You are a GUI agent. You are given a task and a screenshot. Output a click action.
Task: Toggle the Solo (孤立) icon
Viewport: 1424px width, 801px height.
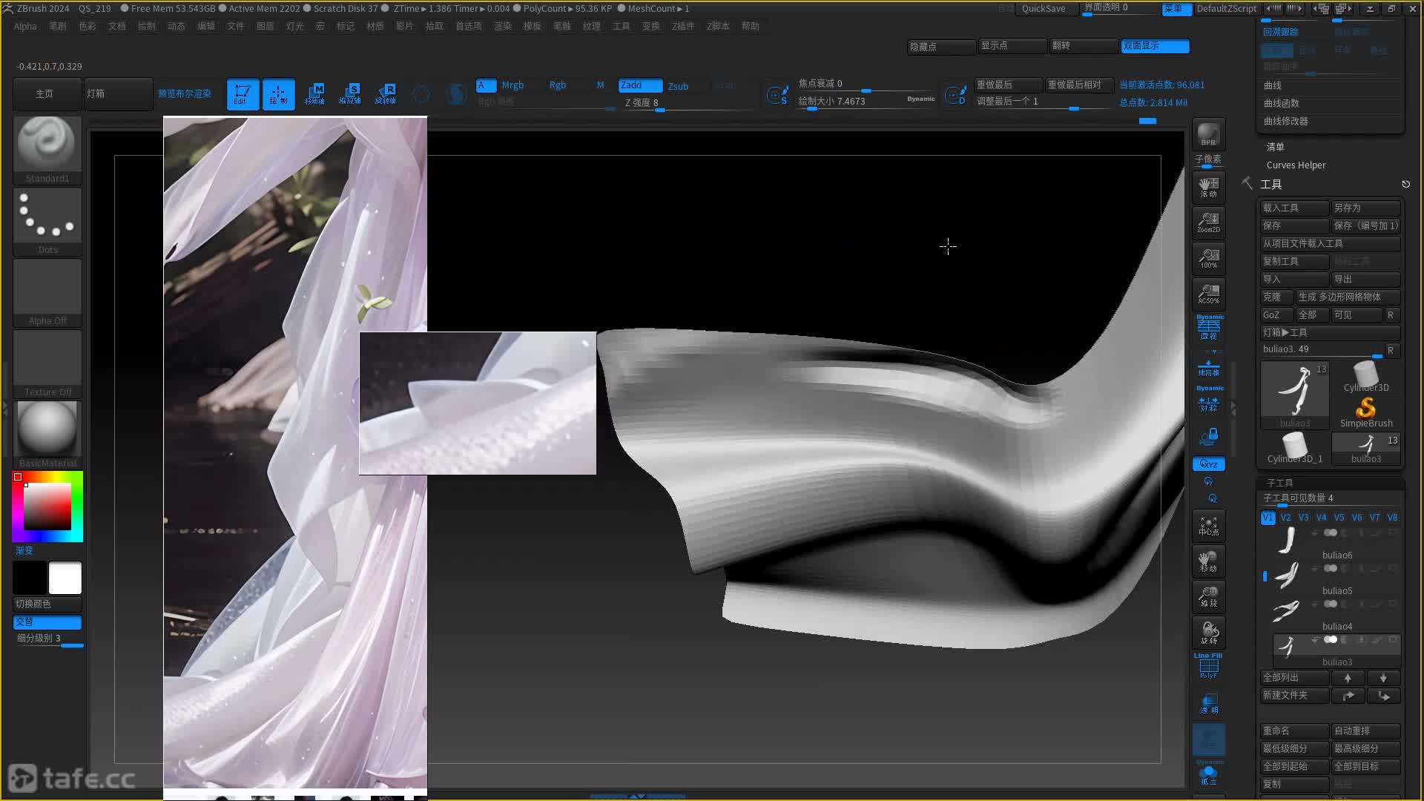coord(1208,775)
